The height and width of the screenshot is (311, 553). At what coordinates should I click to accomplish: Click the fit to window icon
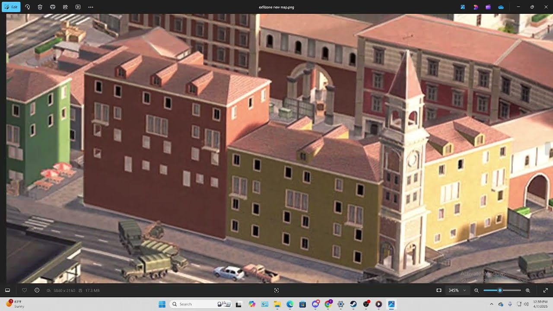click(x=439, y=290)
